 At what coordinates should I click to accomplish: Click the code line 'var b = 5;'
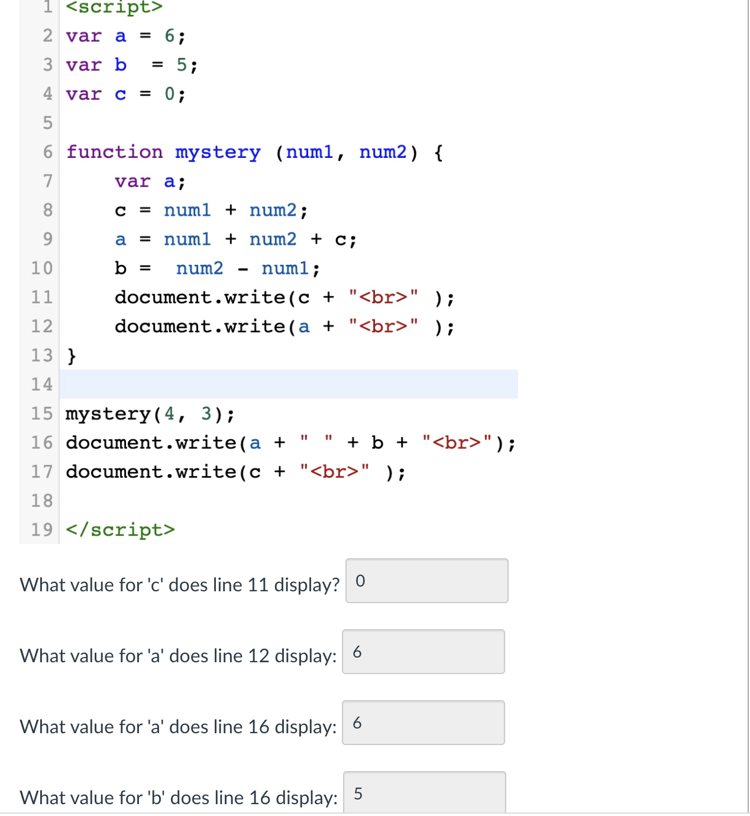pyautogui.click(x=131, y=65)
